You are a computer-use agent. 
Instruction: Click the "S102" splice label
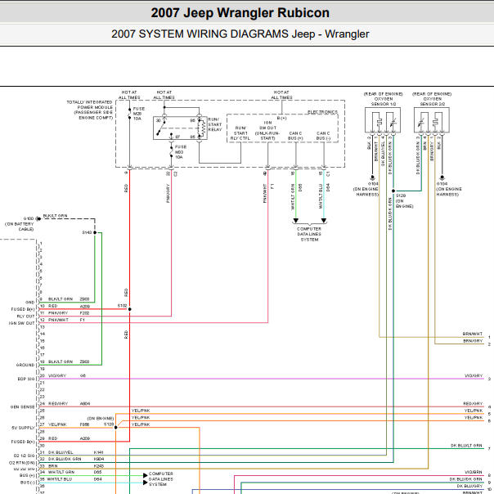[x=122, y=306]
